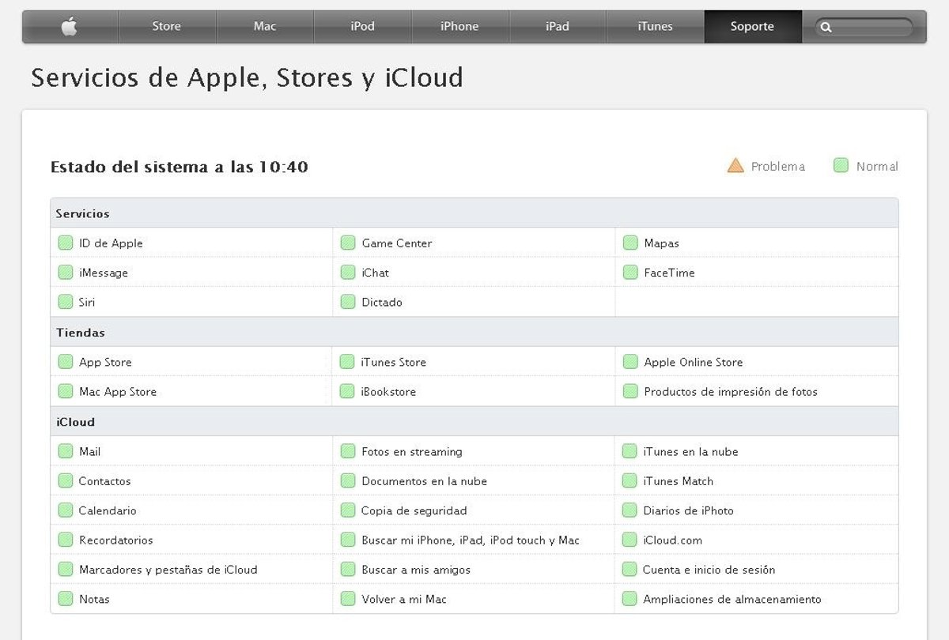The width and height of the screenshot is (949, 640).
Task: Click the iTunes Store status entry
Action: coord(393,363)
